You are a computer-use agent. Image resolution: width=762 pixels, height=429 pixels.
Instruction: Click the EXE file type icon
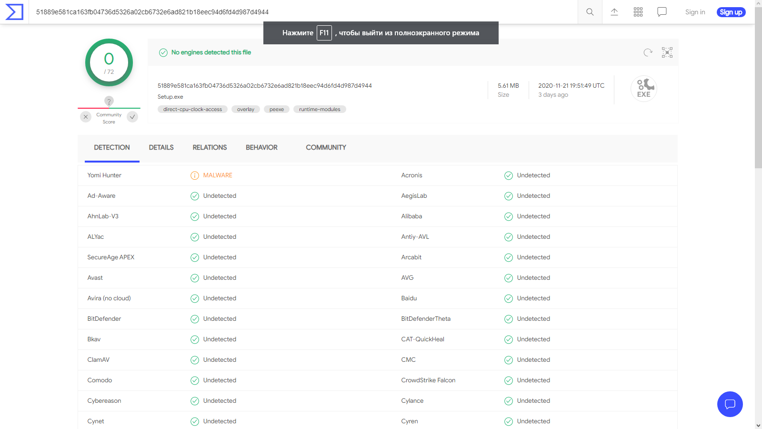click(643, 89)
